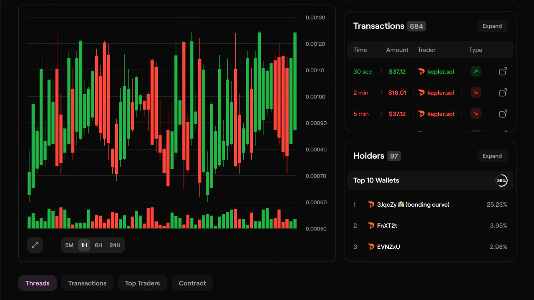Open external link for 30 sec transaction

coord(503,72)
